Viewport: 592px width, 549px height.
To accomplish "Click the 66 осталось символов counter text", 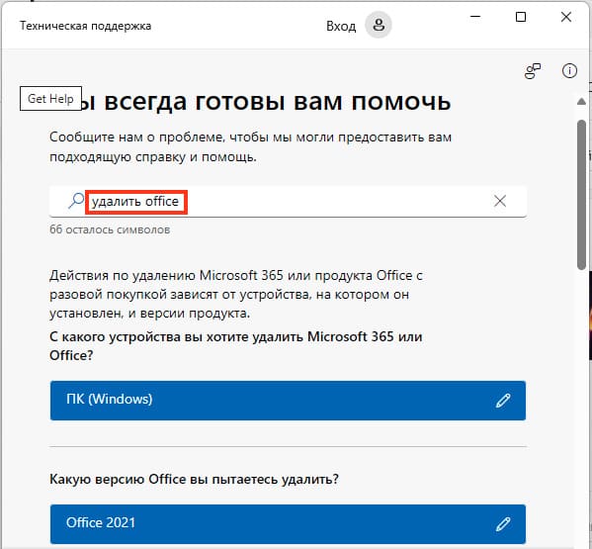I will 110,229.
